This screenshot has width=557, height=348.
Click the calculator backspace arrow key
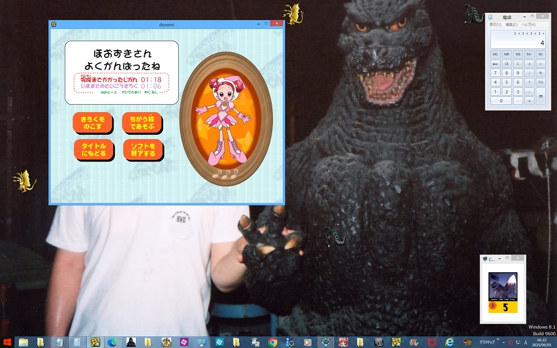point(495,64)
